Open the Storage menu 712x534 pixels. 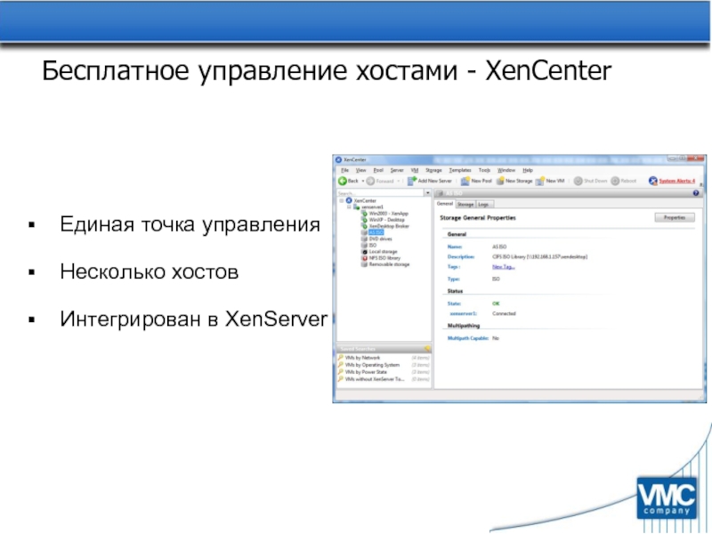click(433, 170)
